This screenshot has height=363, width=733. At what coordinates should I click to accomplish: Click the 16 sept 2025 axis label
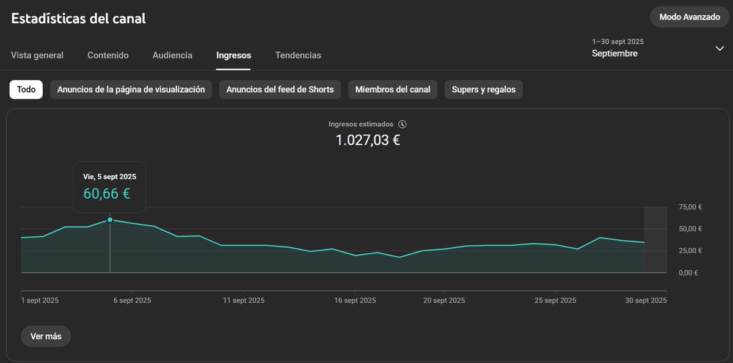point(356,300)
